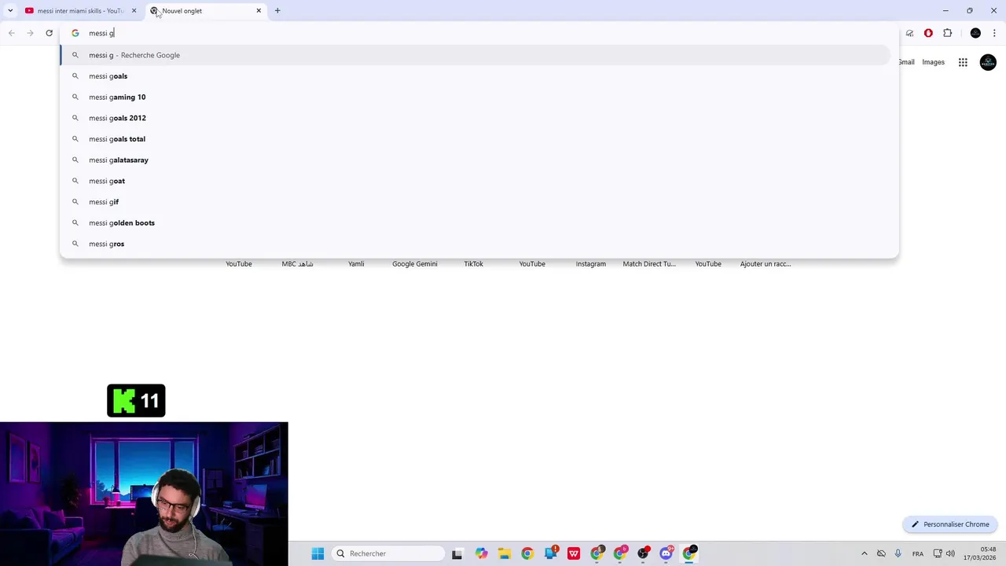Open the Images link
1006x566 pixels.
(933, 62)
